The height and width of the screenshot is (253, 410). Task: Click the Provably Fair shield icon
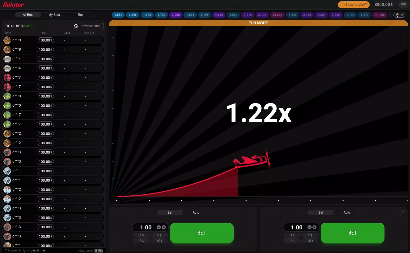(24, 251)
